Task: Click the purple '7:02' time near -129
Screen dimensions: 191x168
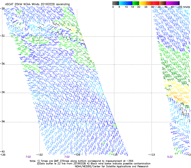Action: click(67, 157)
